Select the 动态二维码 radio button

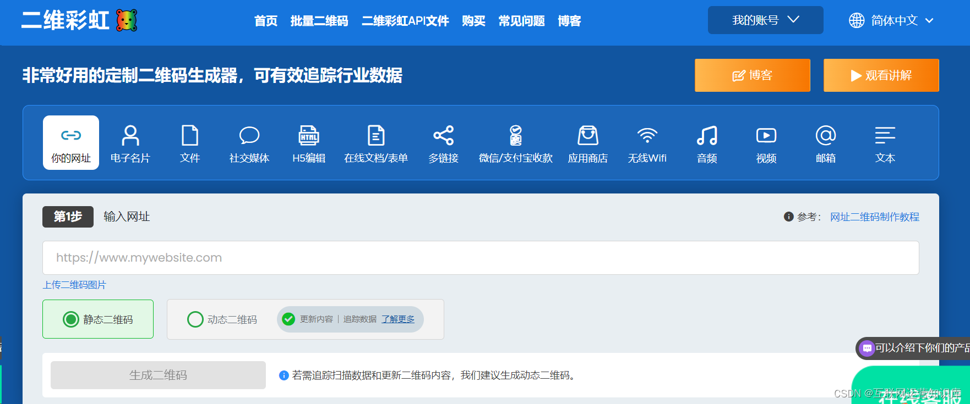click(x=195, y=319)
